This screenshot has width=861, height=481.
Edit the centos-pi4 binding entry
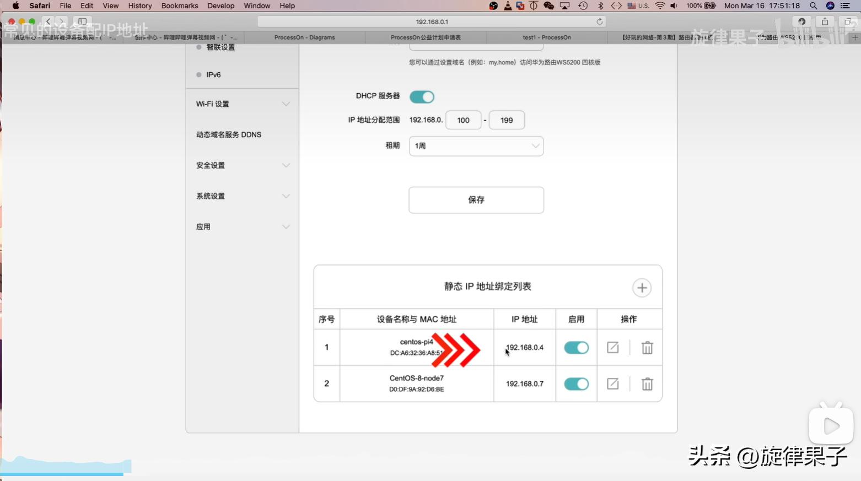tap(612, 348)
